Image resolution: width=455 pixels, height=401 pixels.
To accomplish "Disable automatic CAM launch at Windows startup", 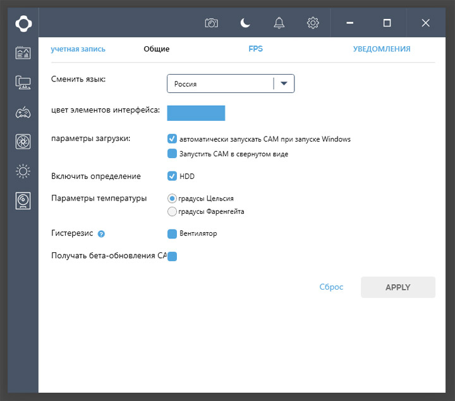I will click(x=172, y=139).
